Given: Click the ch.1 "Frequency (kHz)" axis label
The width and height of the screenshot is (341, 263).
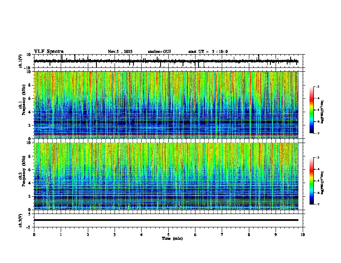Looking at the screenshot, I should point(24,100).
